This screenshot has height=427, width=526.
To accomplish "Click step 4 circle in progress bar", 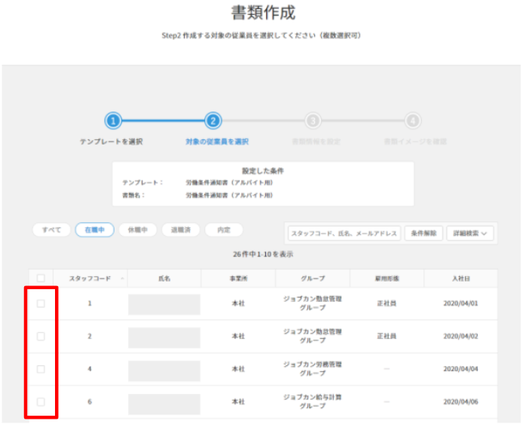I will [x=412, y=120].
